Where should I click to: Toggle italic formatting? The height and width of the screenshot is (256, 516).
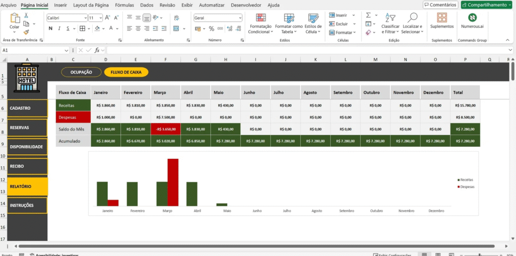pyautogui.click(x=59, y=29)
